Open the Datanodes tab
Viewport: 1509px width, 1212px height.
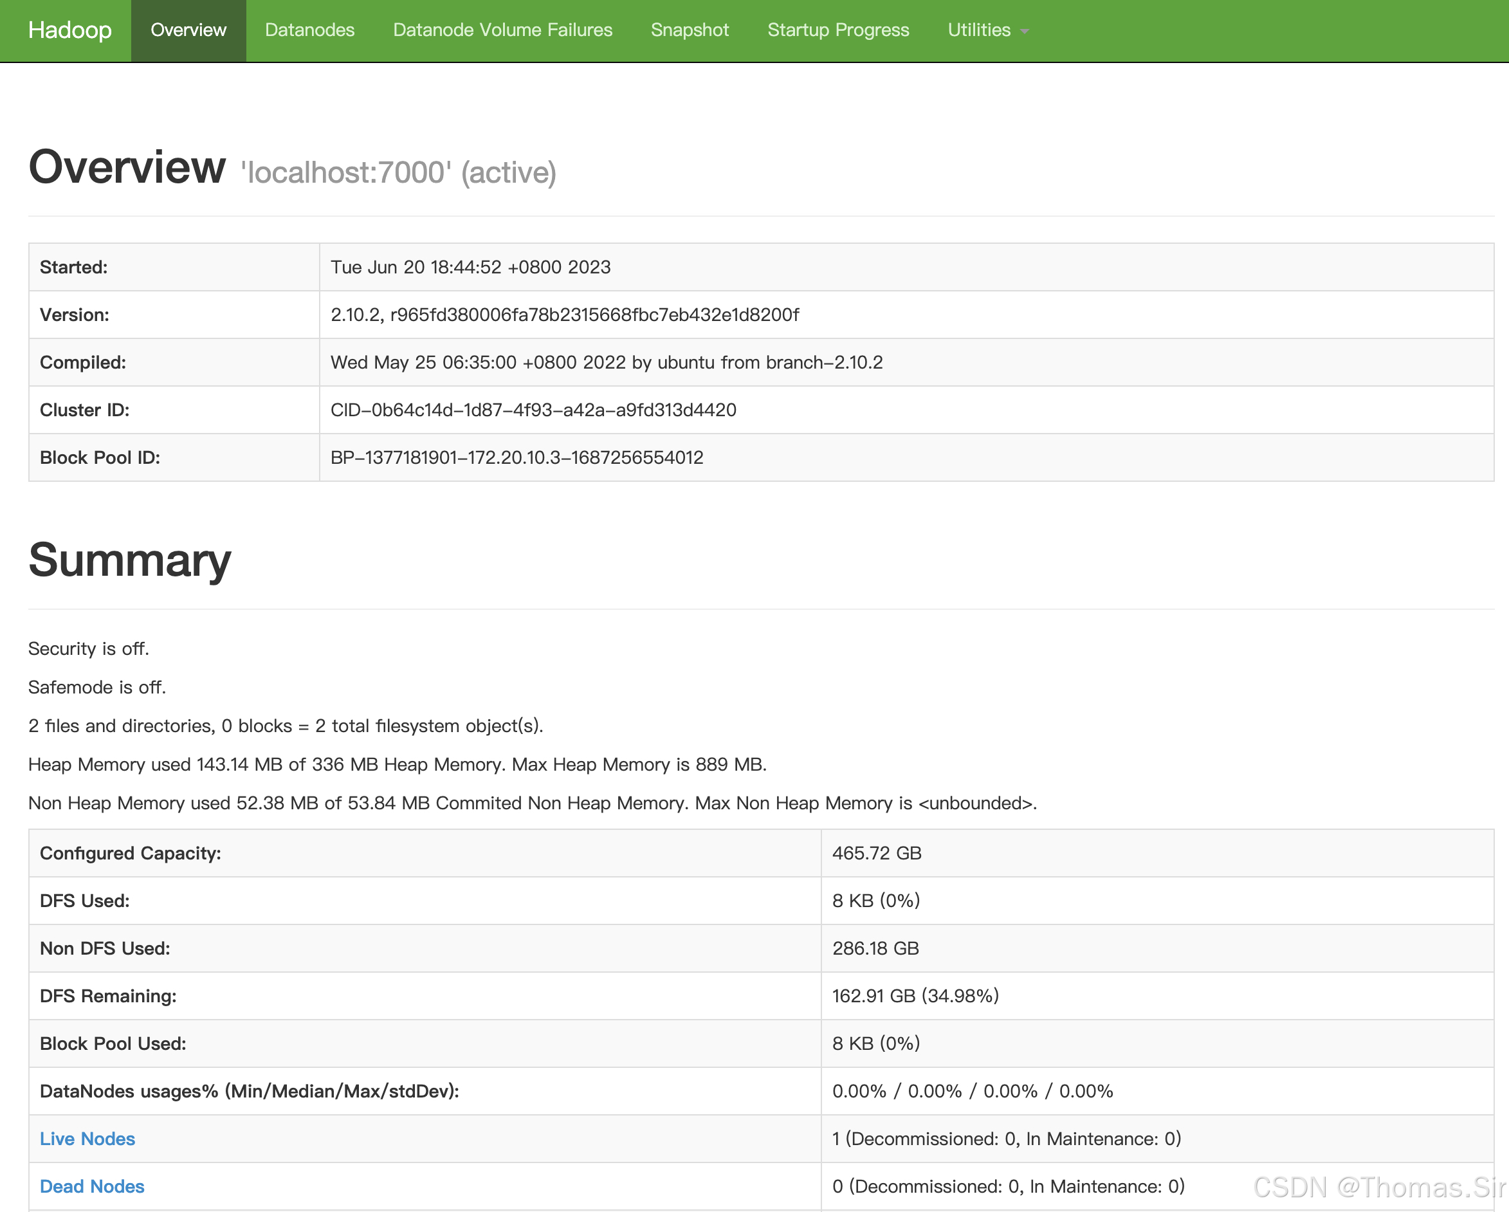tap(309, 30)
